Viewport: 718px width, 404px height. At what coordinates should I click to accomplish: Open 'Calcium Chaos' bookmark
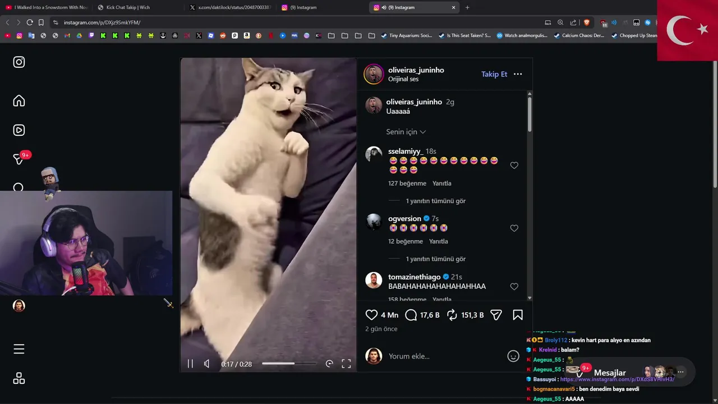[579, 35]
